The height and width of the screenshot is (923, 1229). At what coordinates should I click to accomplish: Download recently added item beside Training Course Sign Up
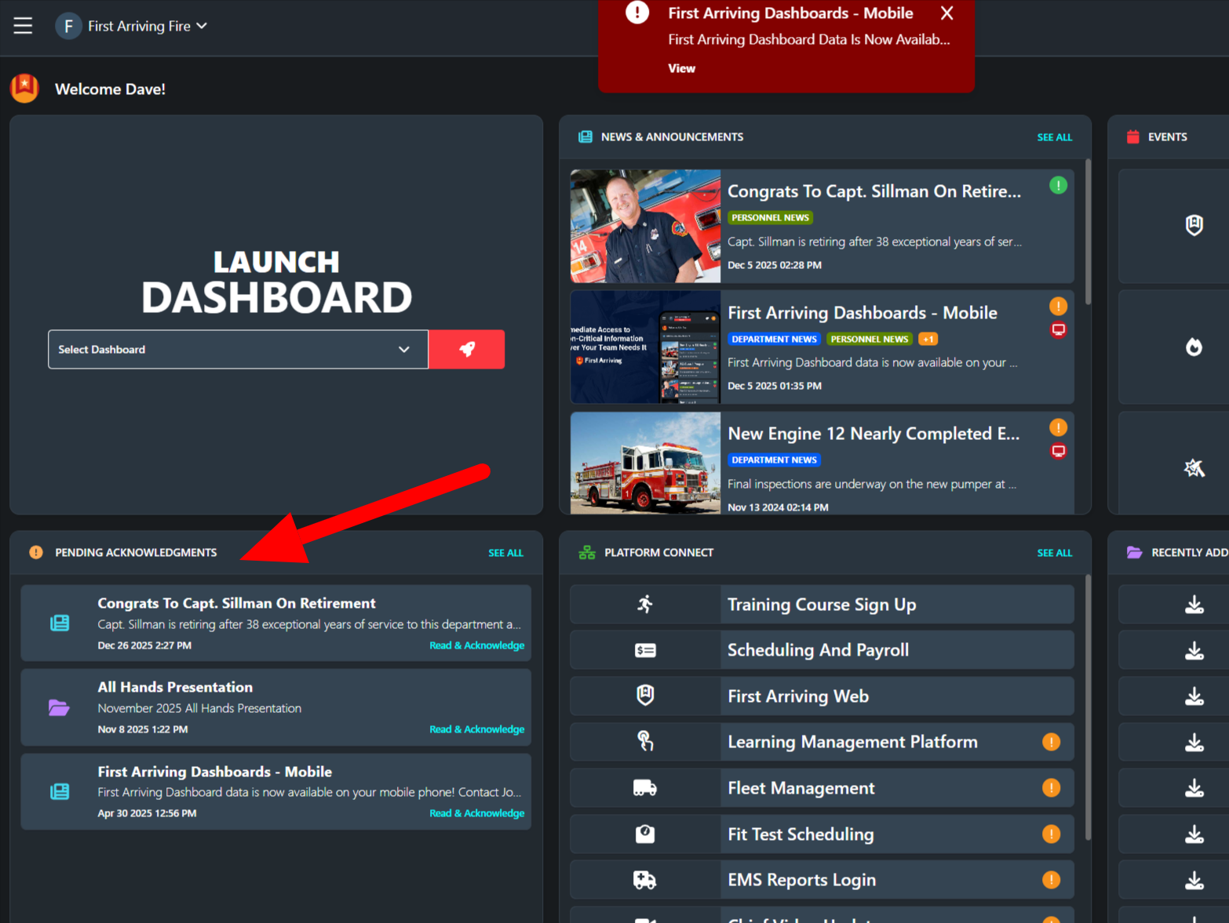tap(1194, 604)
